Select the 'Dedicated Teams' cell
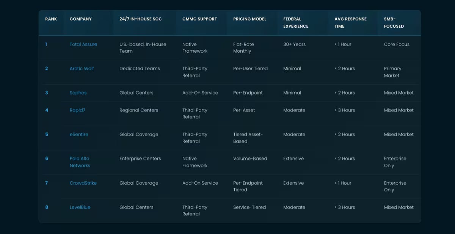Image resolution: width=455 pixels, height=234 pixels. pos(140,69)
